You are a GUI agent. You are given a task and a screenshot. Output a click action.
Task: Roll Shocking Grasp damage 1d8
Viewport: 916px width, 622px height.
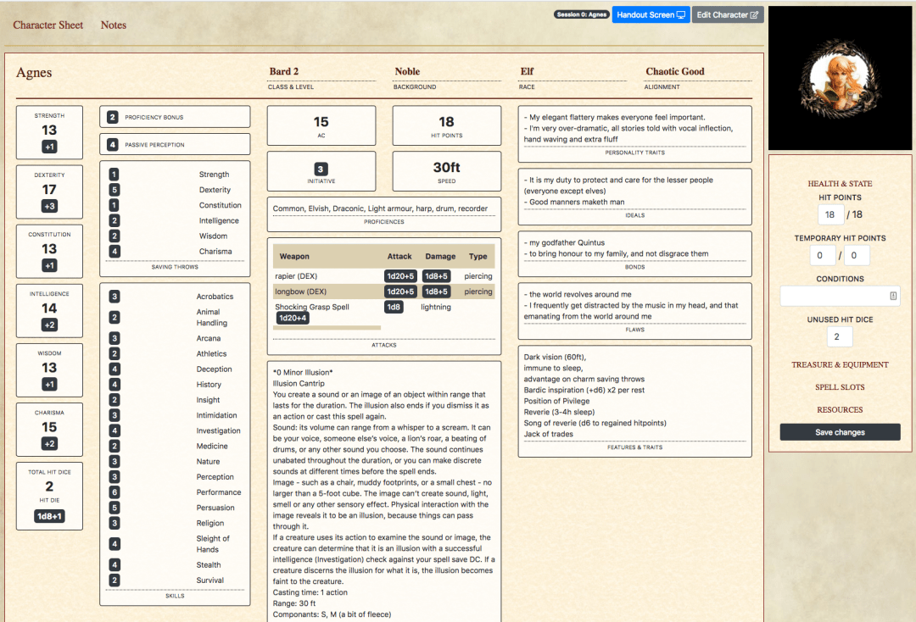394,307
